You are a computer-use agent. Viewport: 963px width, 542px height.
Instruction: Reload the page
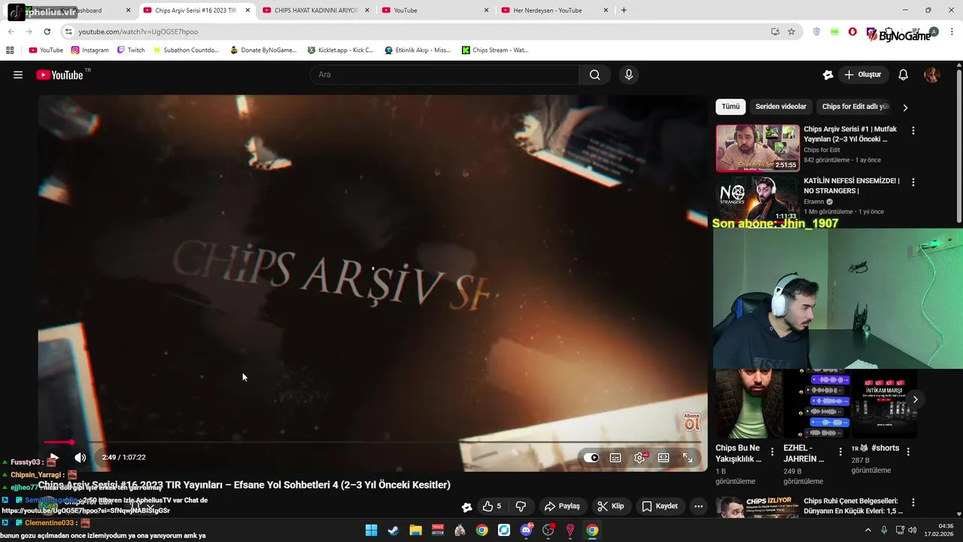47,32
